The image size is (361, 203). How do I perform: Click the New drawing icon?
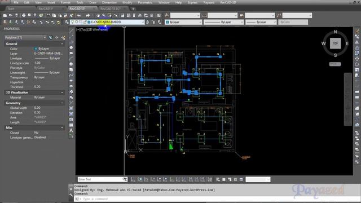[5, 15]
